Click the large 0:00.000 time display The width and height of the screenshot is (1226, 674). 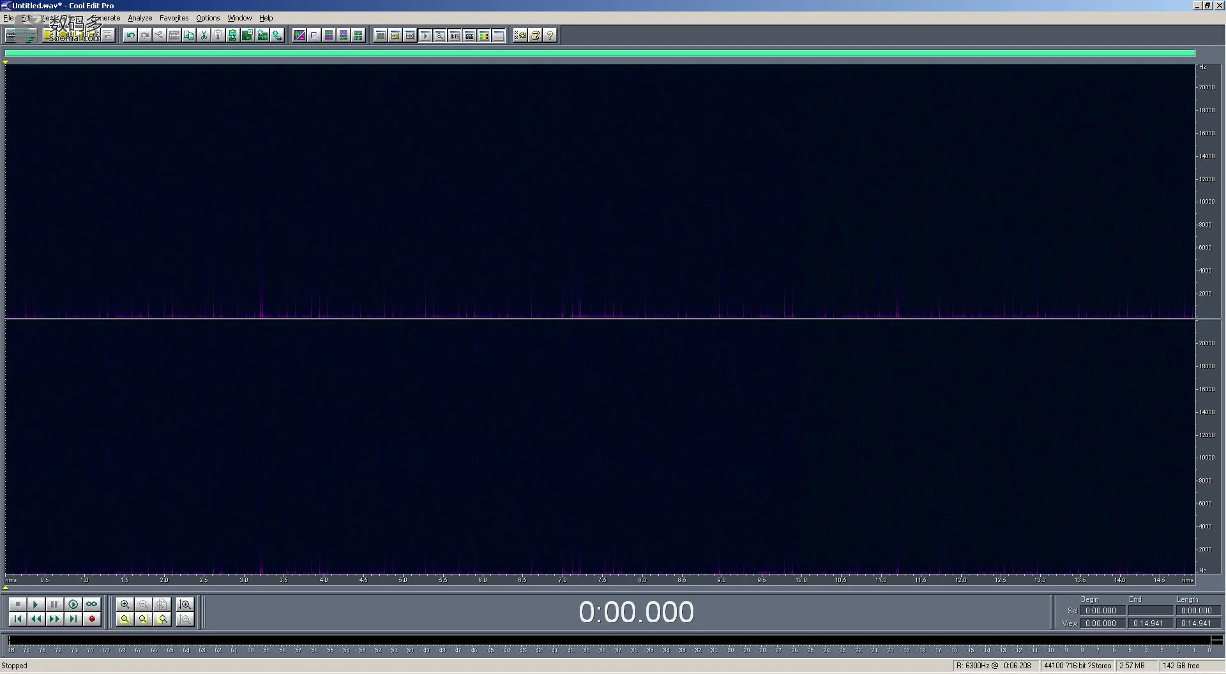[x=636, y=612]
